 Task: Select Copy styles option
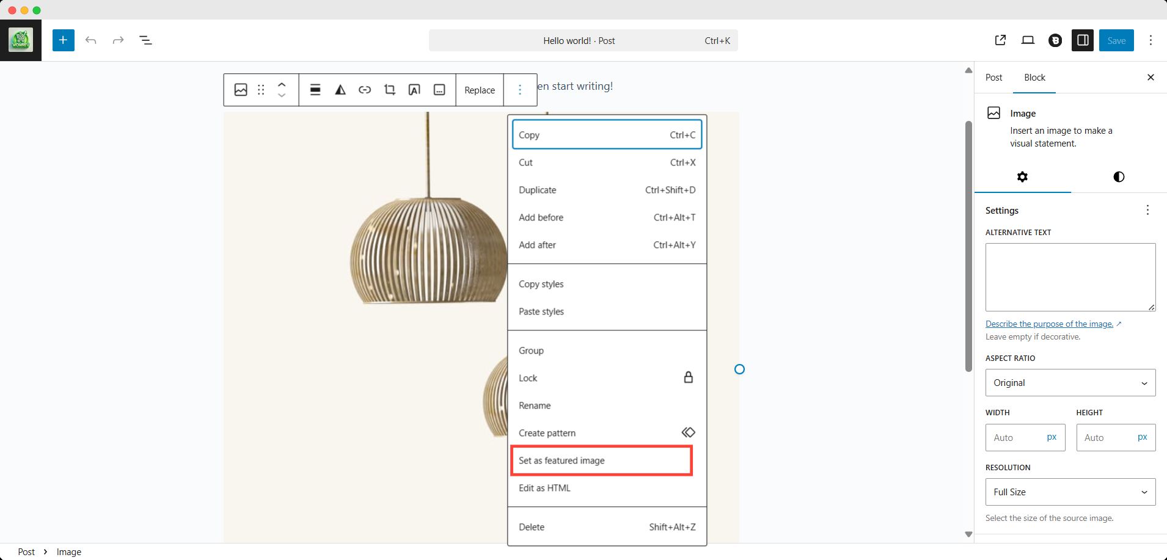point(607,284)
